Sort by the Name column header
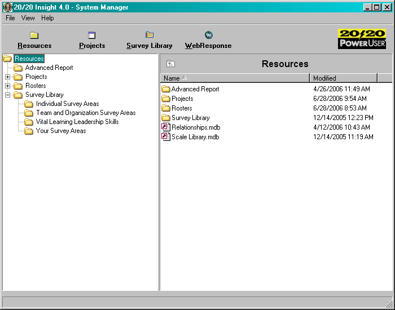Viewport: 395px width, 310px height. coord(235,78)
